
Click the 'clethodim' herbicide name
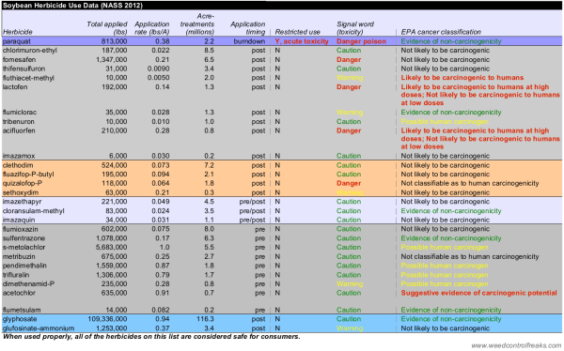pyautogui.click(x=18, y=165)
